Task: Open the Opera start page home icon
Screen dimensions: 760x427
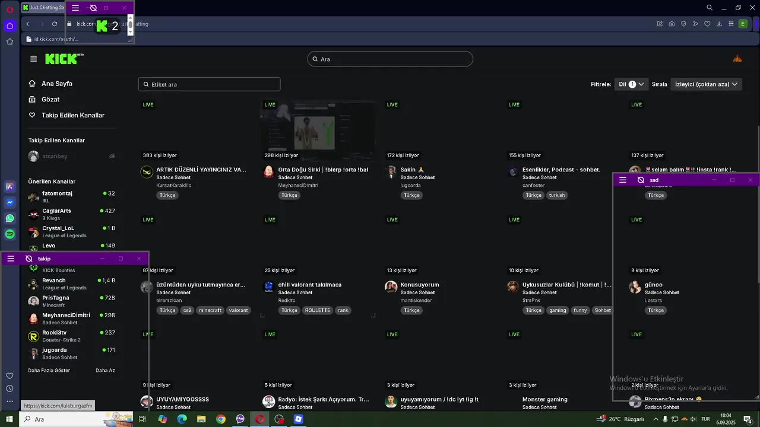Action: [x=10, y=26]
